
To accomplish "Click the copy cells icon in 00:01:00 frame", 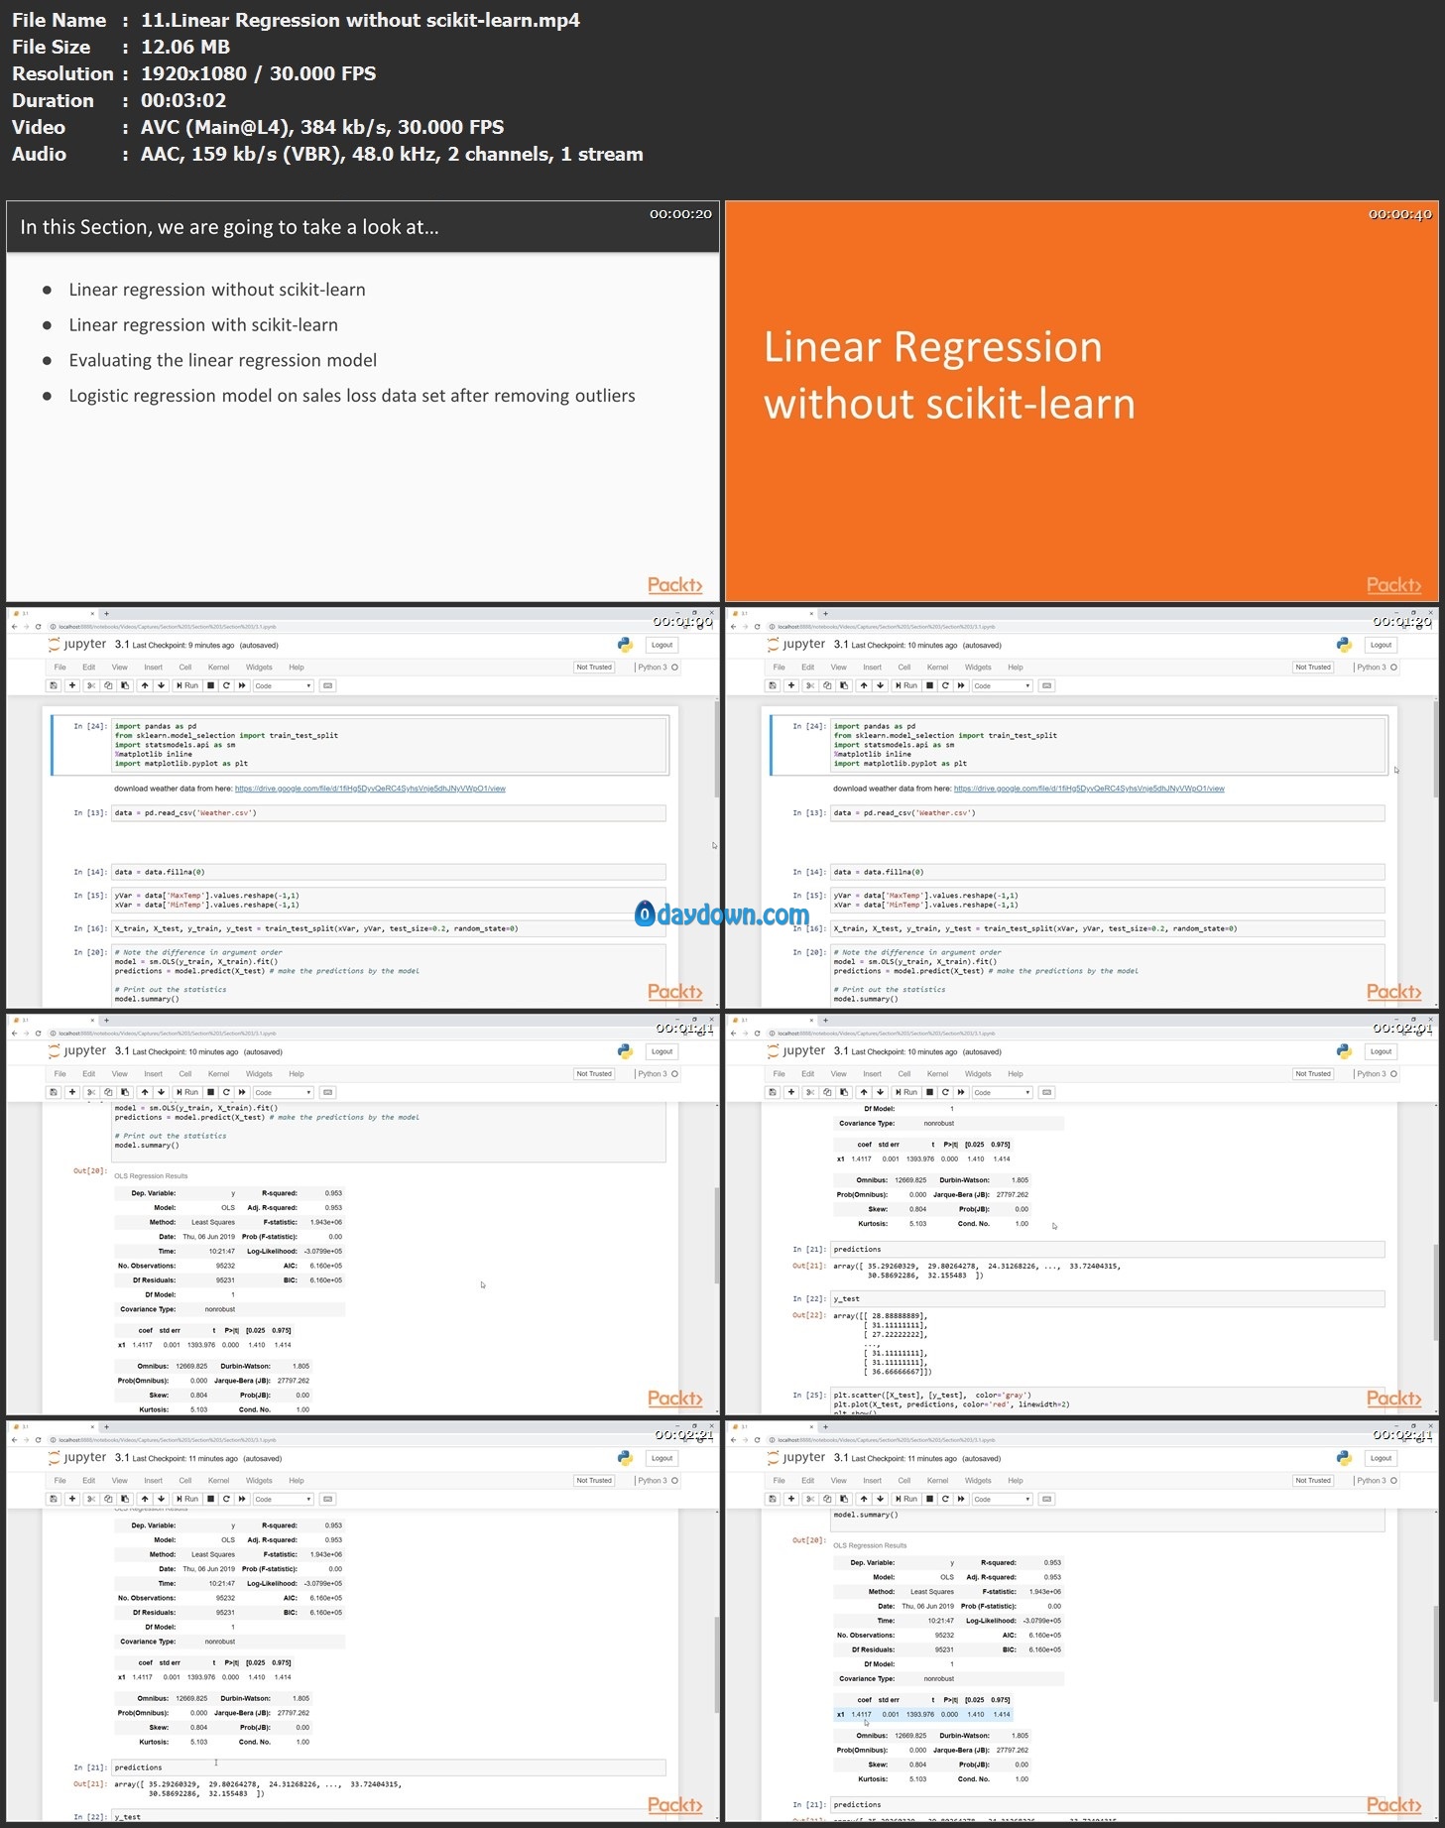I will tap(108, 685).
